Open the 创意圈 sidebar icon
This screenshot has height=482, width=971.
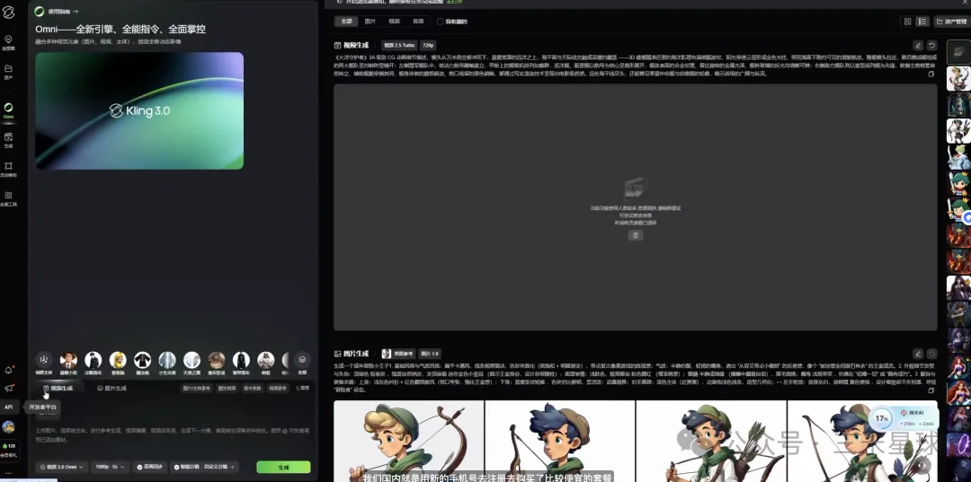(x=9, y=42)
